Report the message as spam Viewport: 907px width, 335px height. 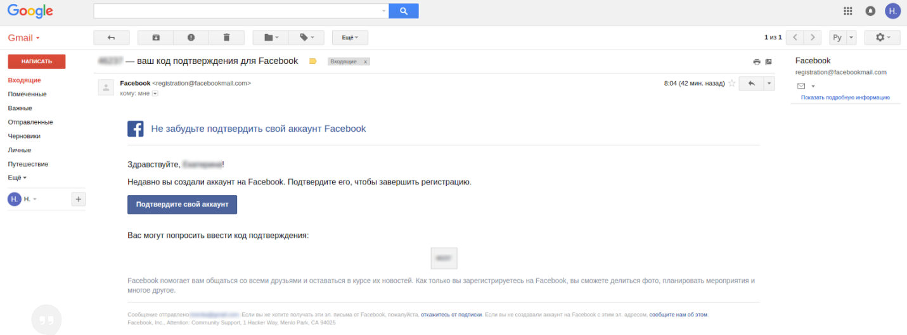pyautogui.click(x=191, y=38)
